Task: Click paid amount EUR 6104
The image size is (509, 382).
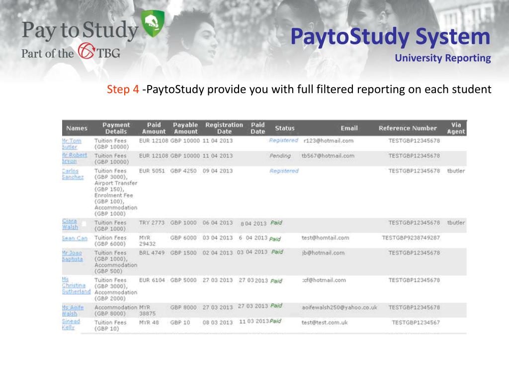Action: 152,280
